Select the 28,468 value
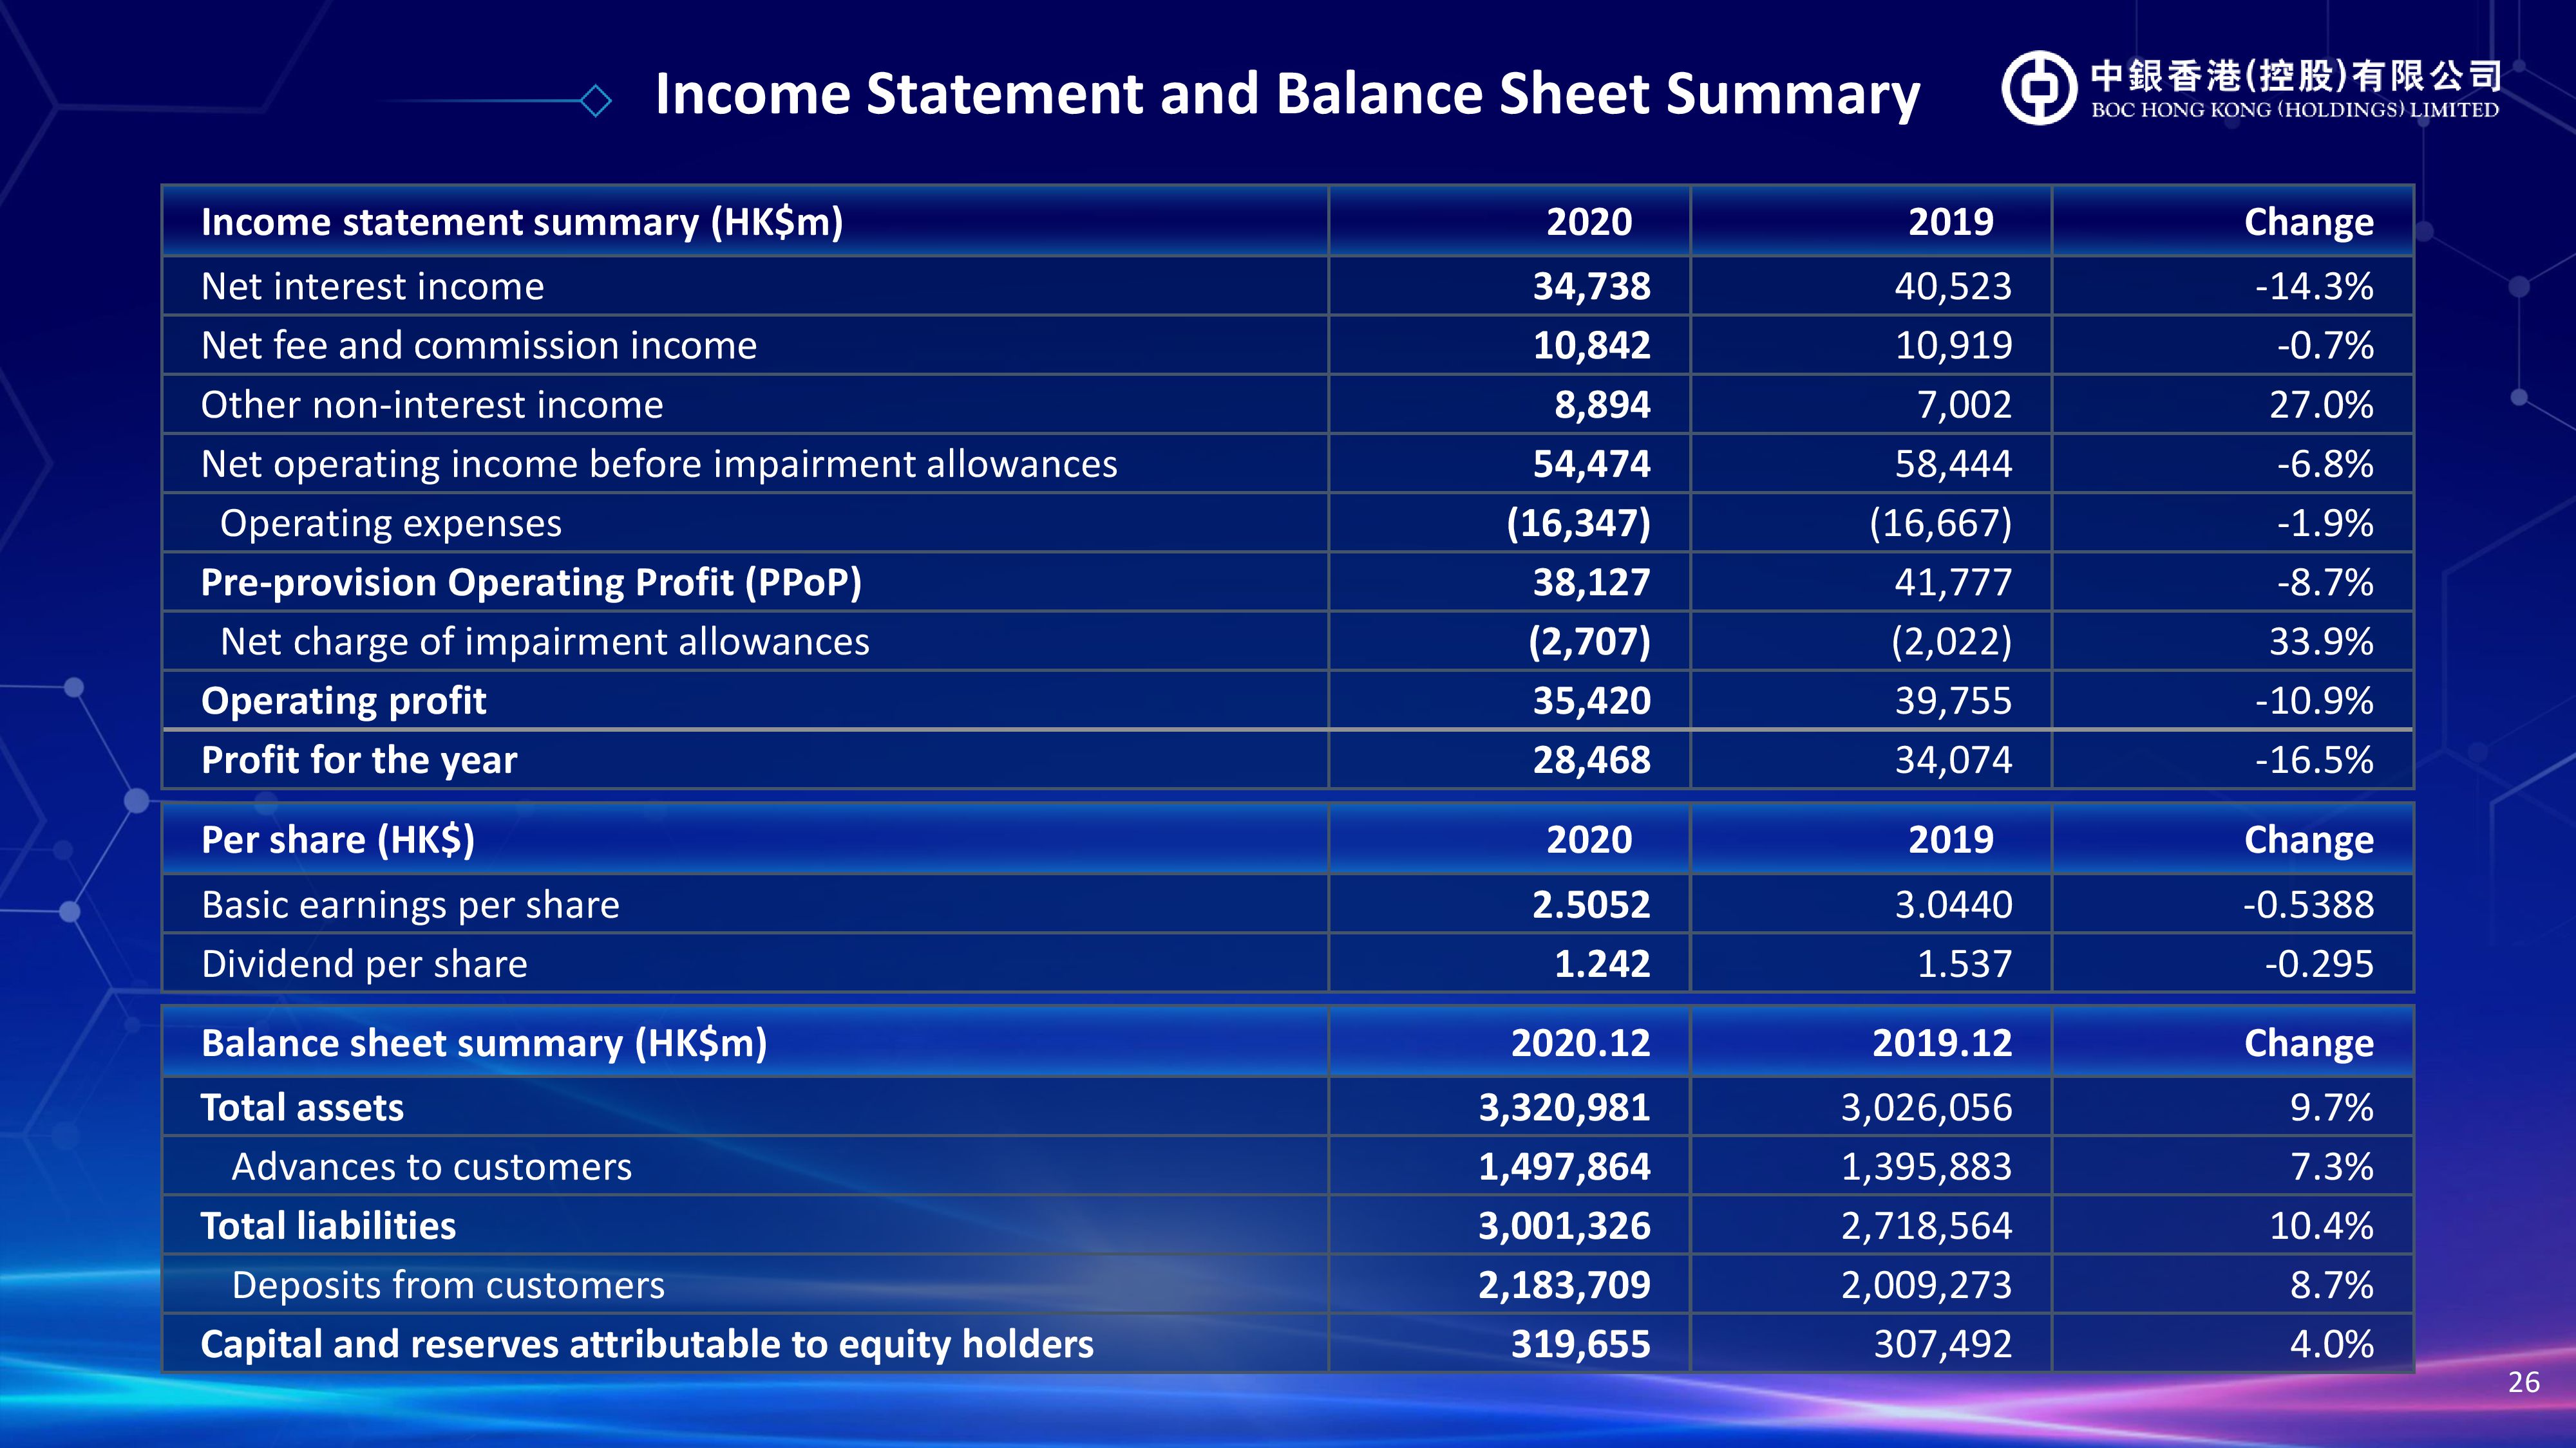Viewport: 2576px width, 1448px height. [1592, 761]
